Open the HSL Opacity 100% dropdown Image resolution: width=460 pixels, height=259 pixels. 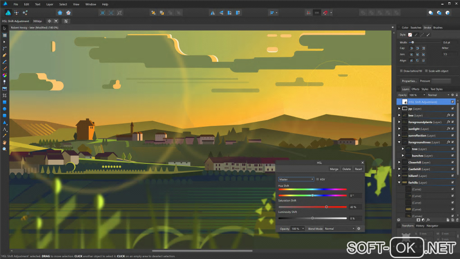tap(298, 228)
